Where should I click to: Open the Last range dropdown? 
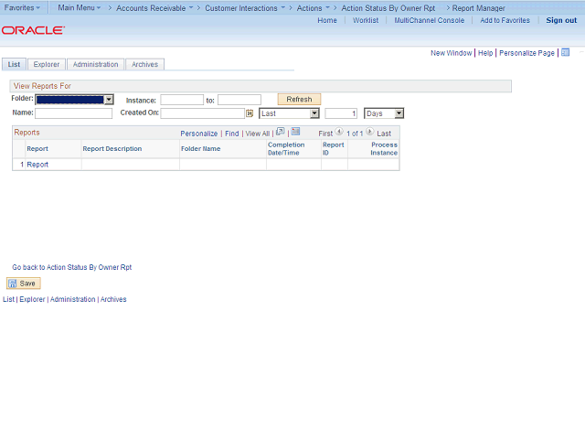(x=289, y=113)
